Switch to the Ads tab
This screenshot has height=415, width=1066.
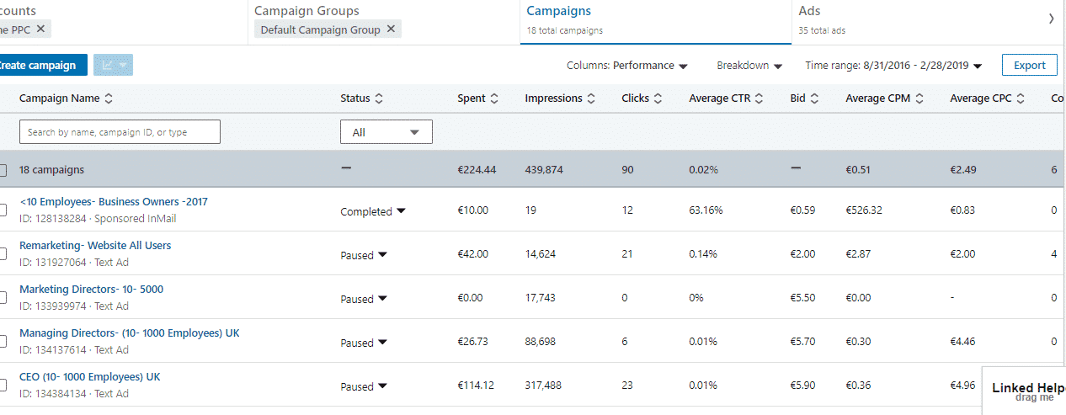tap(809, 12)
